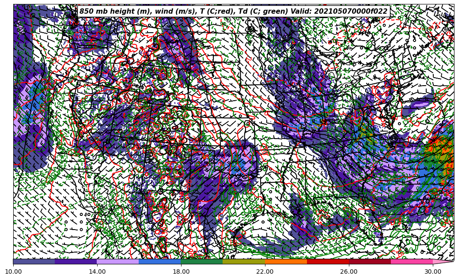
Task: Click the bright red 24–26 colorbar segment
Action: pyautogui.click(x=328, y=261)
